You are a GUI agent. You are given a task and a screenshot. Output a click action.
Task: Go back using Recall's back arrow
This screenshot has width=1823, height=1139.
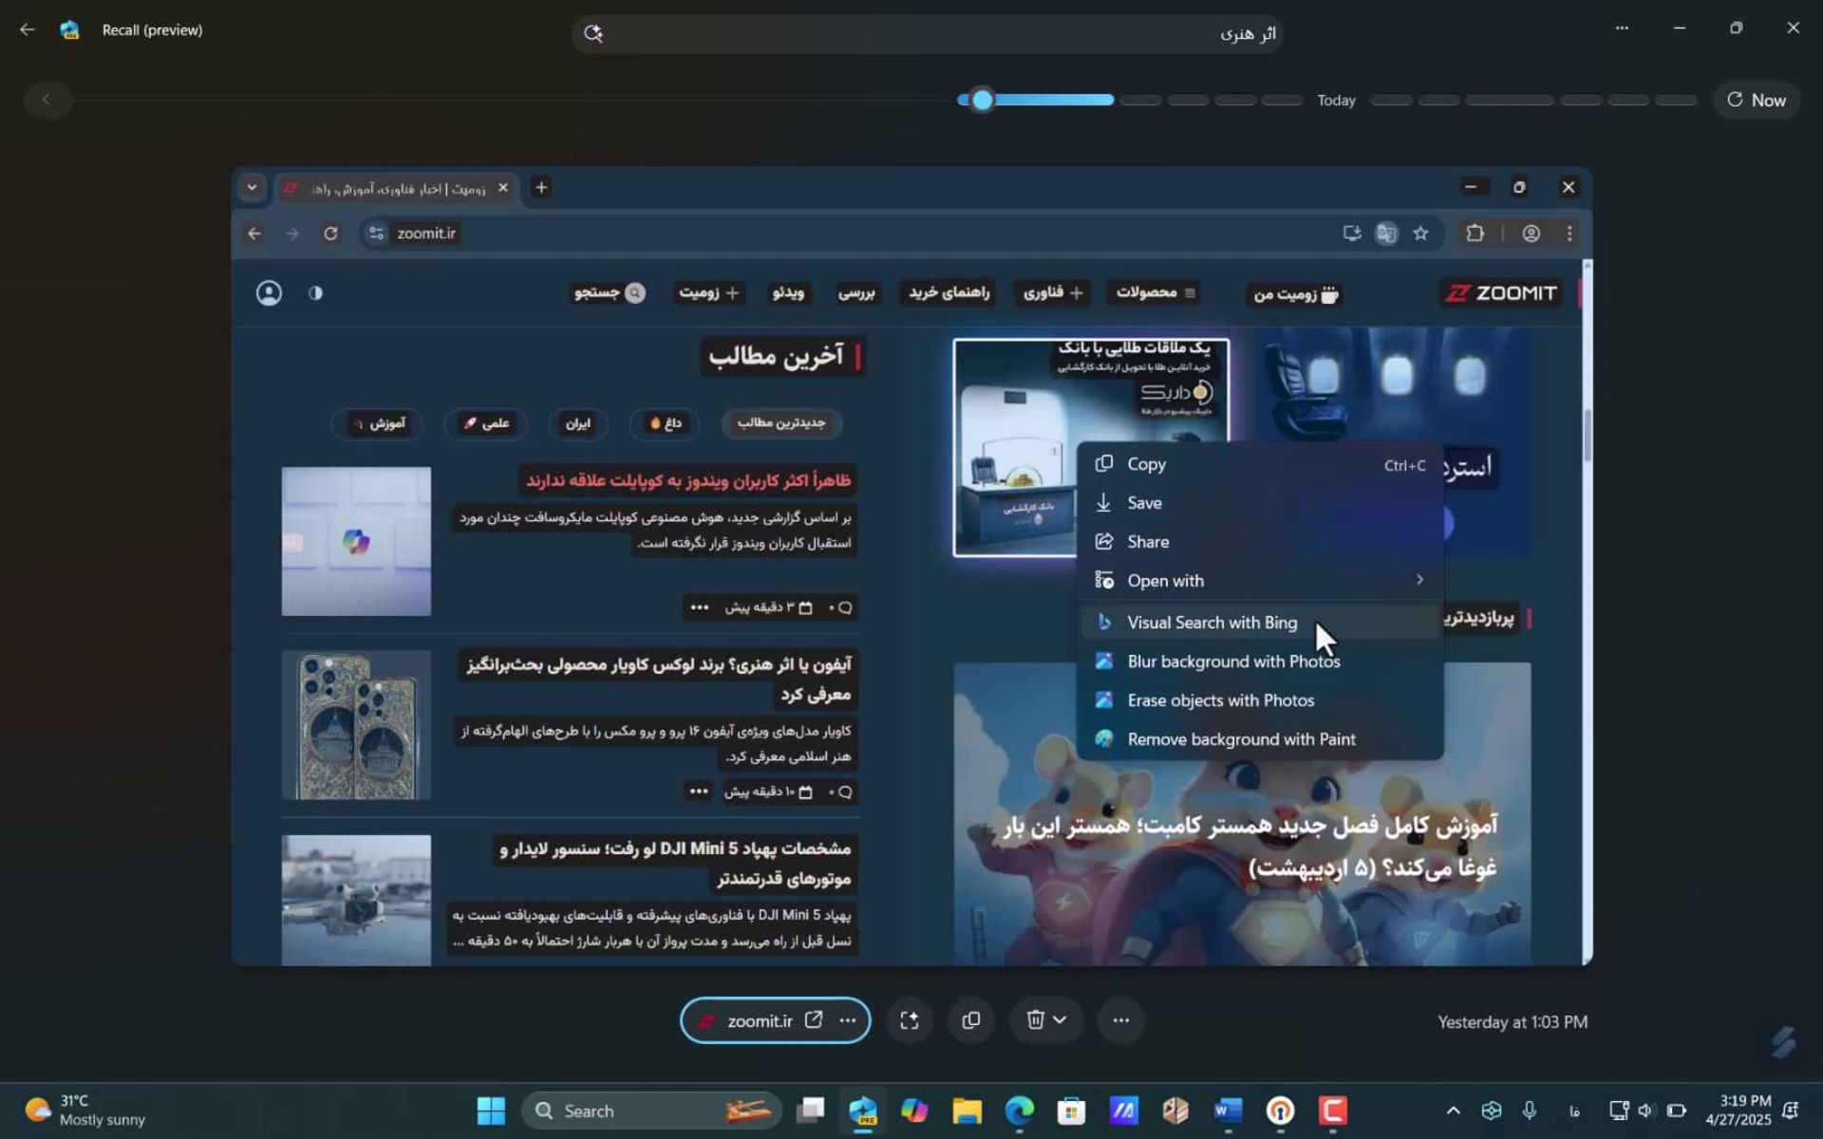coord(27,29)
